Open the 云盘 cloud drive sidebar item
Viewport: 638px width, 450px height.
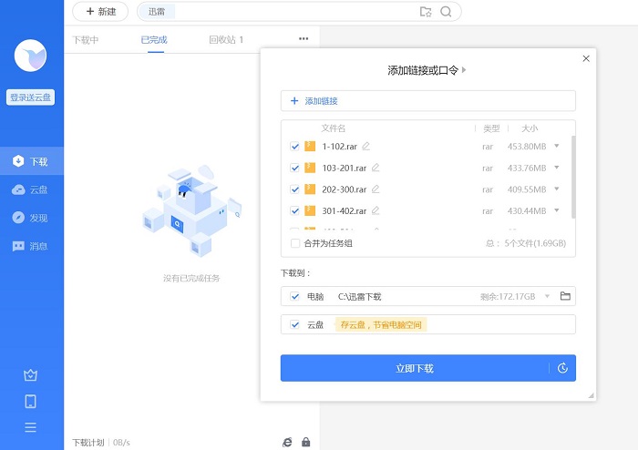(x=31, y=189)
